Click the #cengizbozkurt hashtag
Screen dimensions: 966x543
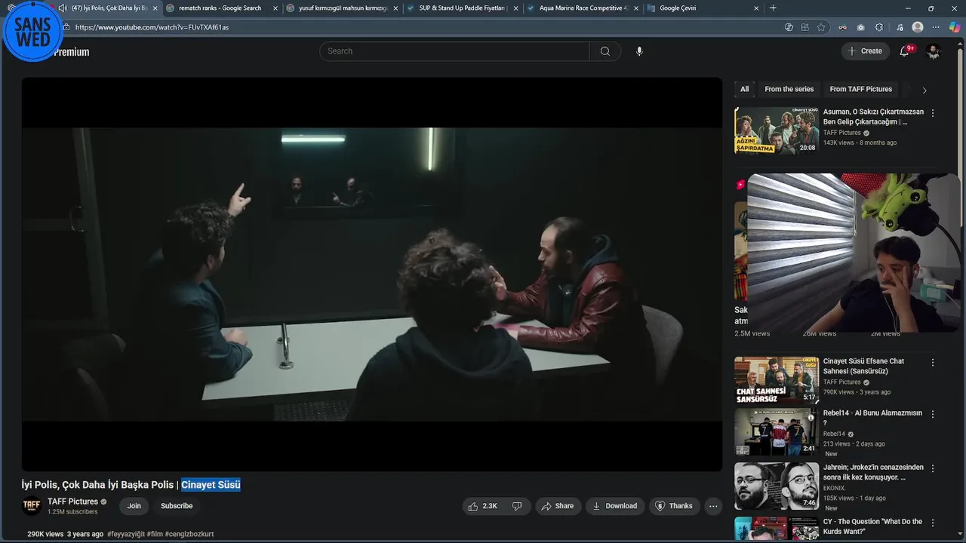coord(189,534)
